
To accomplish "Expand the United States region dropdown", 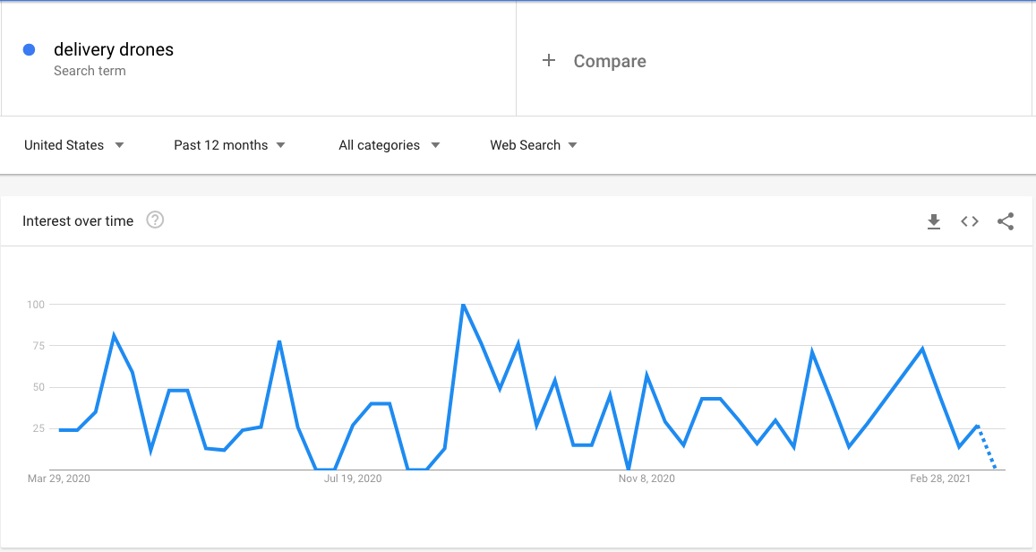I will coord(74,145).
